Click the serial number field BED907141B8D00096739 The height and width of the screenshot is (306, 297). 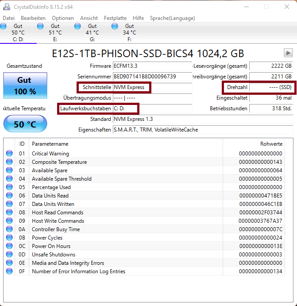153,77
